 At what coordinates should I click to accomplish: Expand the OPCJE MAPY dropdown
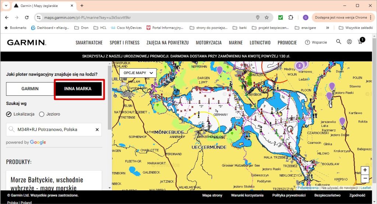(x=138, y=73)
